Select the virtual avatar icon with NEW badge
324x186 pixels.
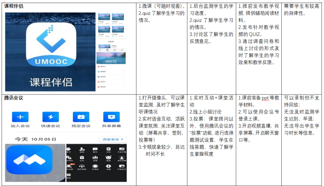coord(69,166)
